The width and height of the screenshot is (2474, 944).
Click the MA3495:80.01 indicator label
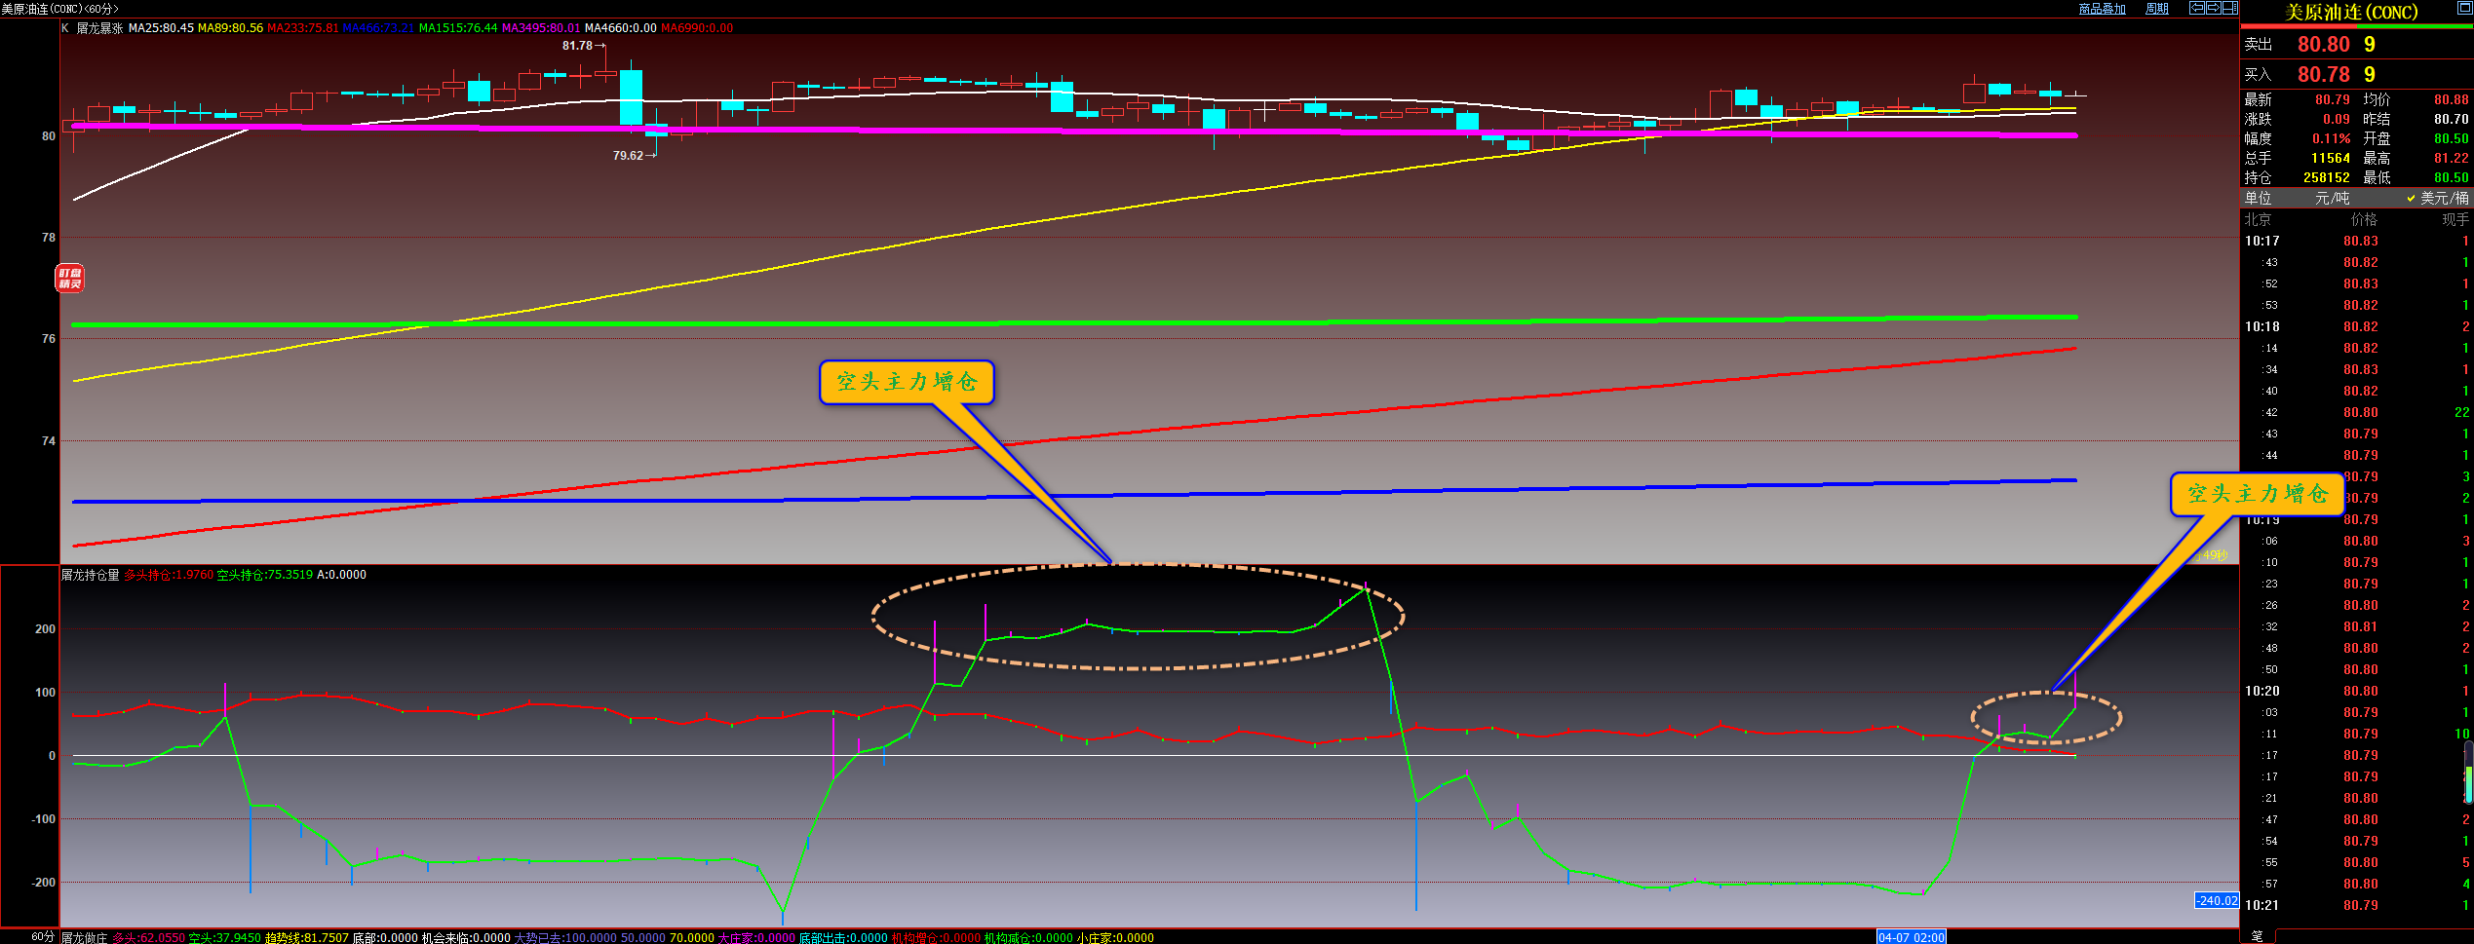pos(541,28)
